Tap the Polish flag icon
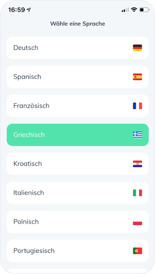 pos(137,222)
